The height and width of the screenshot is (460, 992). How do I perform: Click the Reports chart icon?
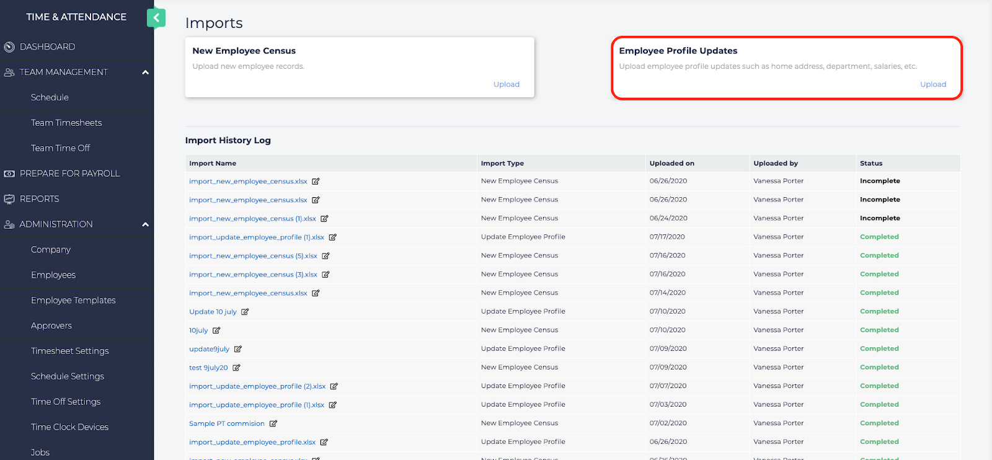click(x=9, y=199)
